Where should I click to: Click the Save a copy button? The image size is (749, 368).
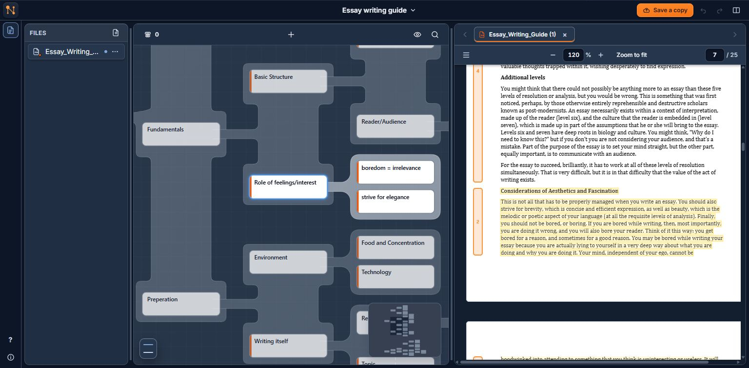(x=665, y=10)
